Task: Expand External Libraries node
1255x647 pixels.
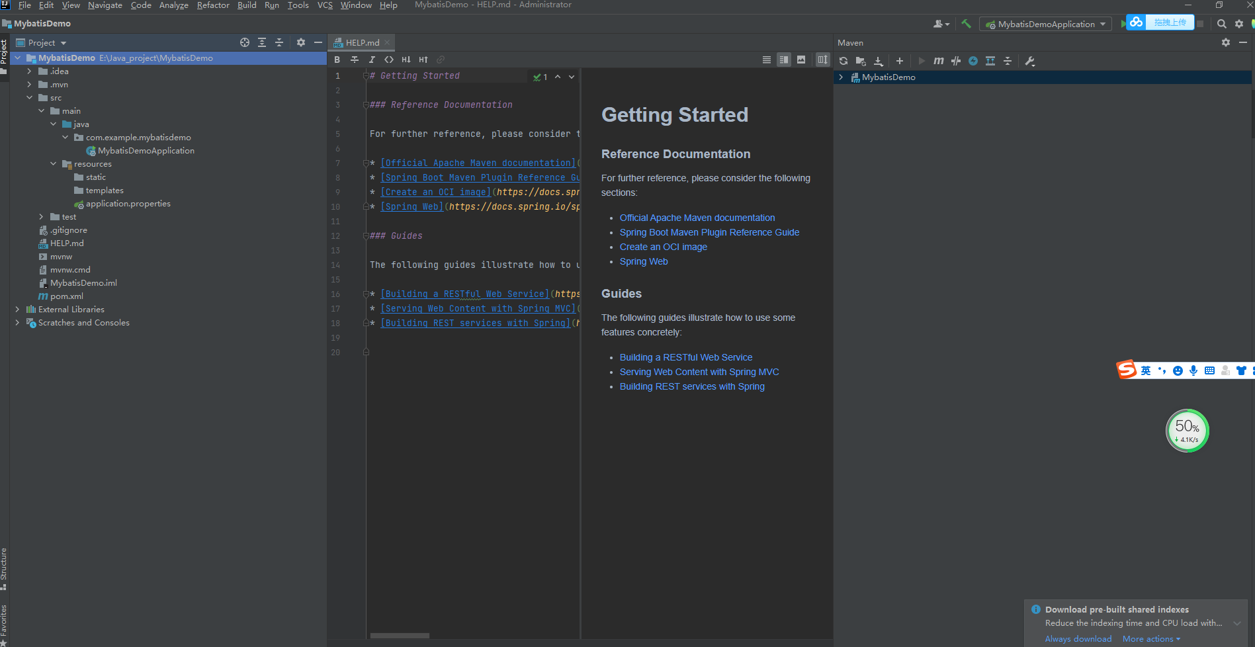Action: coord(17,310)
